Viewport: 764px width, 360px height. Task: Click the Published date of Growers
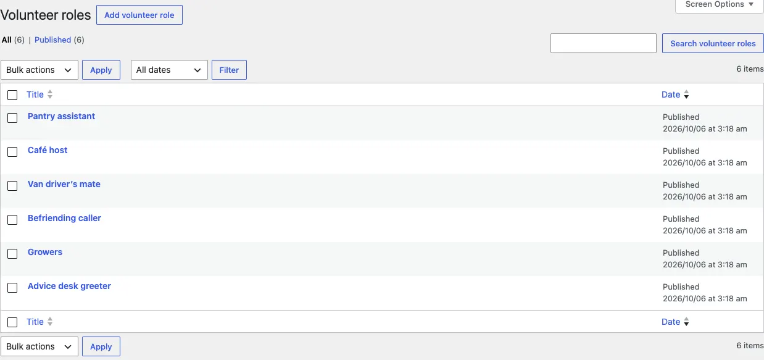(x=705, y=259)
